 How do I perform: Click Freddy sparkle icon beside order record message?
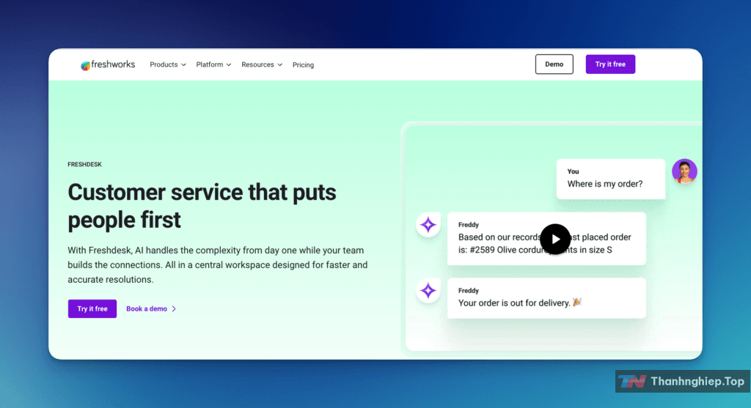[428, 225]
